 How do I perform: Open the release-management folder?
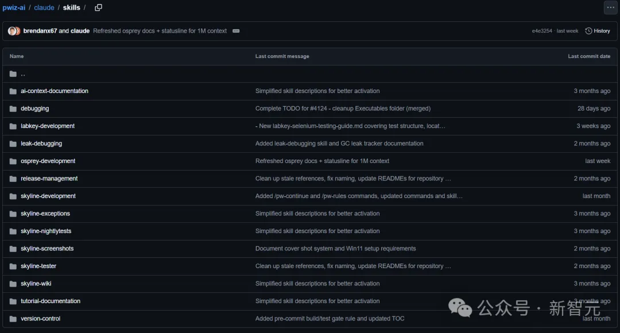point(49,179)
